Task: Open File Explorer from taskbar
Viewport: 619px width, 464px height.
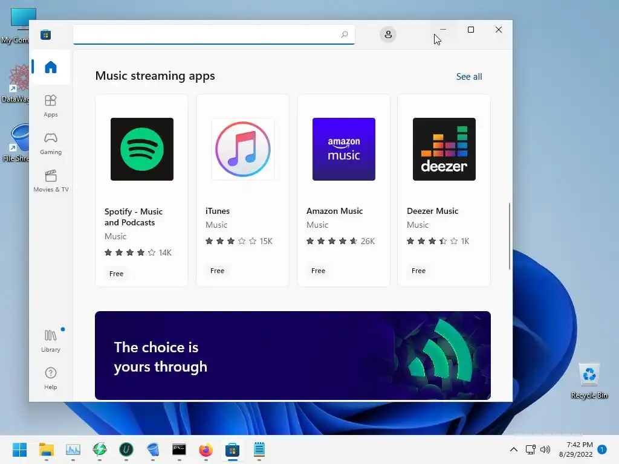Action: click(x=46, y=449)
